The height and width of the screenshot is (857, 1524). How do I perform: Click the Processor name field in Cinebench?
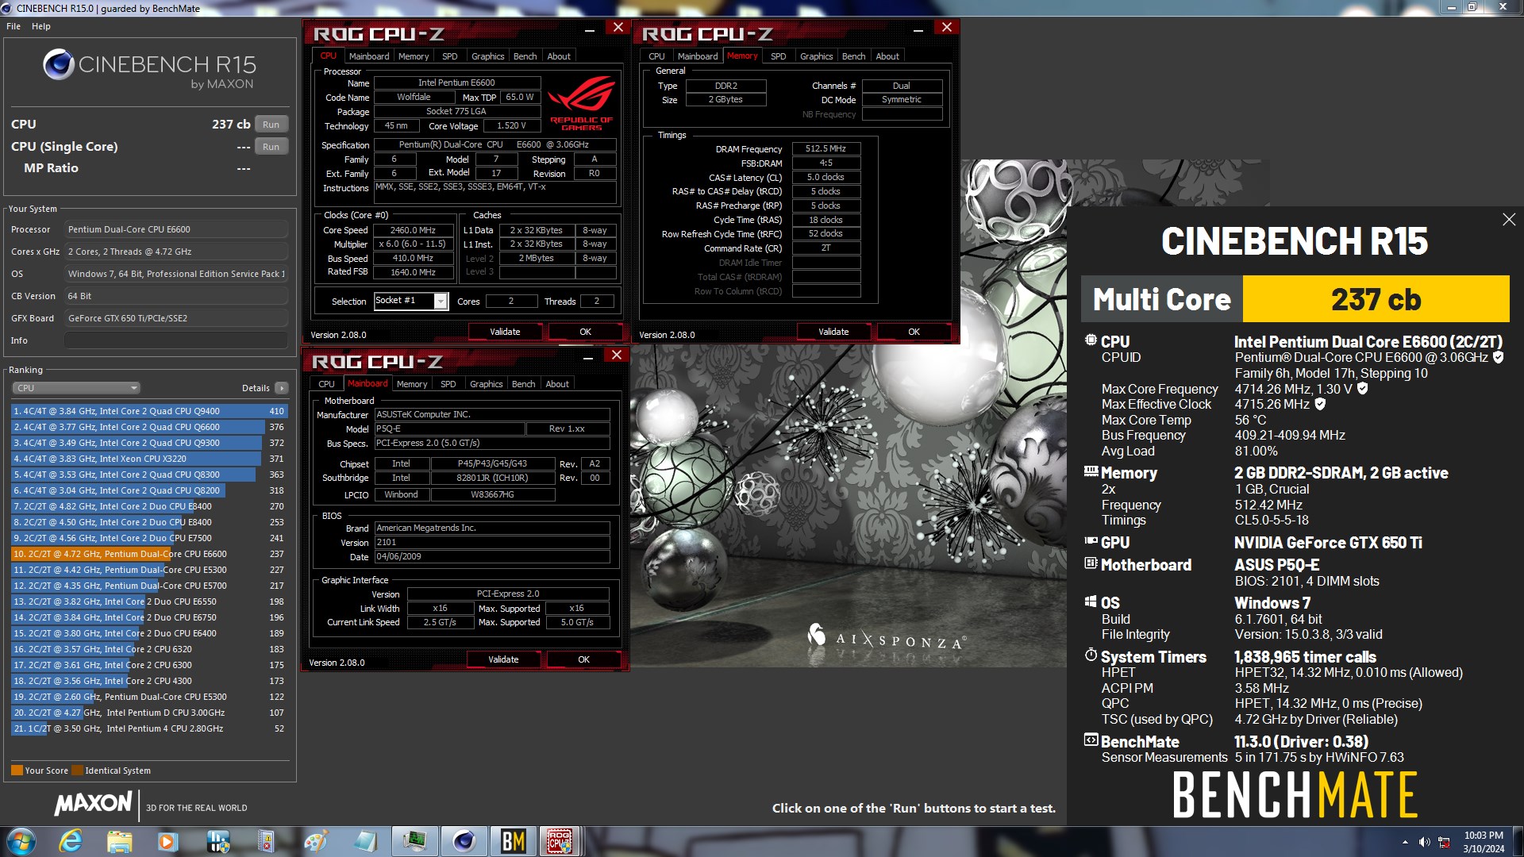point(175,229)
